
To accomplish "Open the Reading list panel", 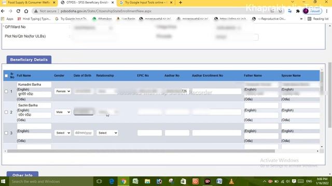I will 318,19.
